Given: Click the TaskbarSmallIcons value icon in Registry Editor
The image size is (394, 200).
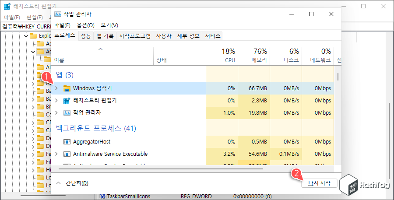Looking at the screenshot, I should 102,196.
